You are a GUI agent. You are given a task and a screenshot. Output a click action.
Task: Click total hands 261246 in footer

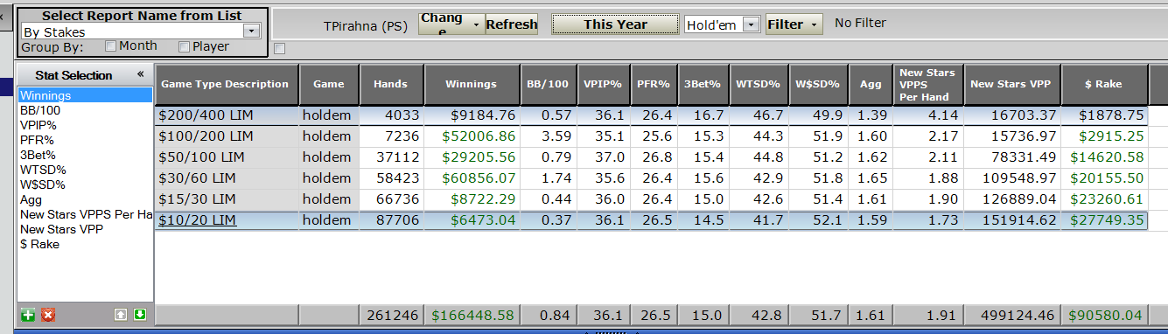tap(391, 314)
